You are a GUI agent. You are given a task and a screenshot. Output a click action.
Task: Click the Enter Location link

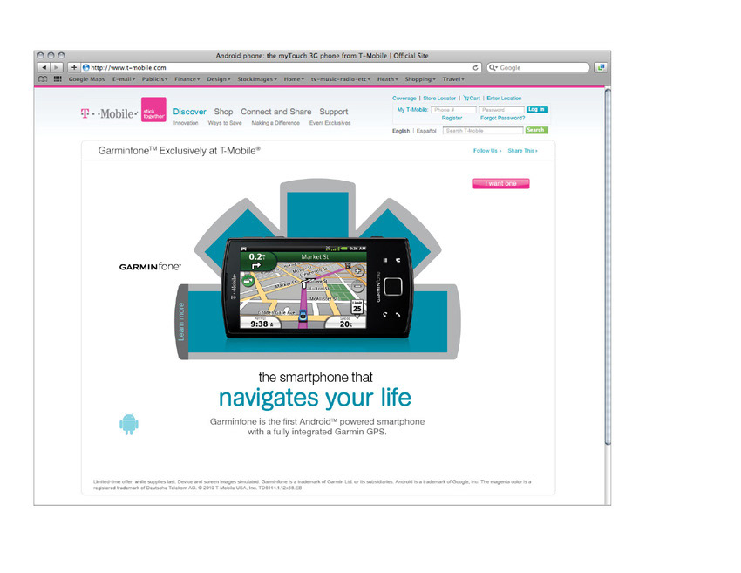(504, 99)
